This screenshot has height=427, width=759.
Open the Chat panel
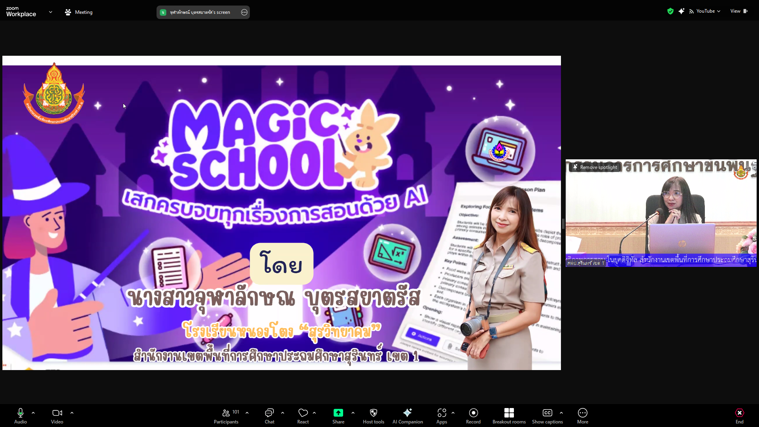[x=270, y=416]
